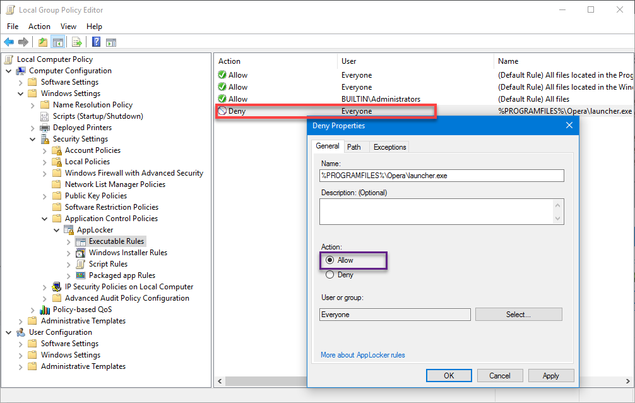Viewport: 635px width, 403px height.
Task: Click the Up one level folder icon
Action: click(42, 42)
